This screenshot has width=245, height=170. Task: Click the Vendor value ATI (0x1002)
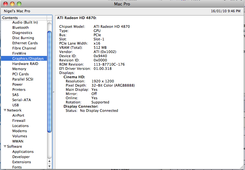105,52
